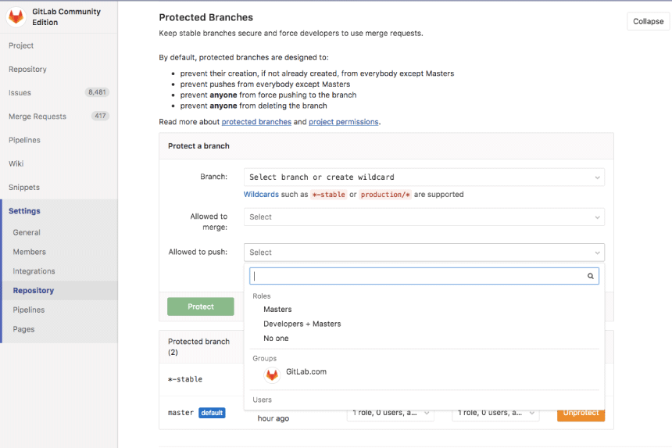Open Integrations settings sub-item
The image size is (672, 448).
coord(34,271)
